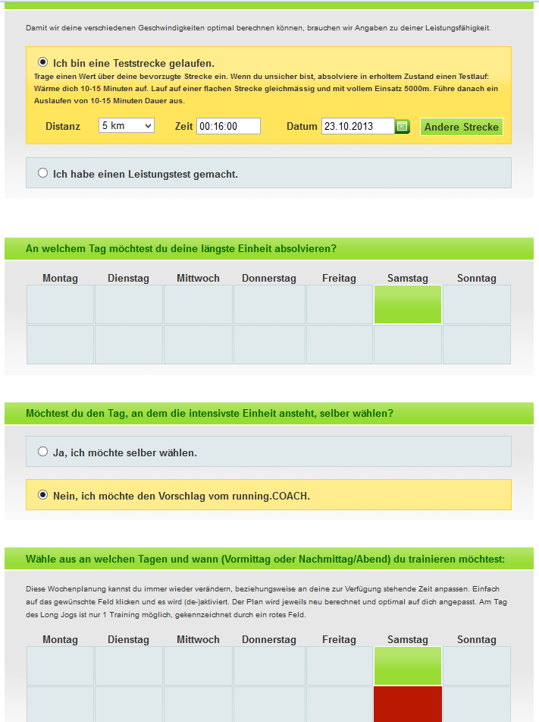Open the Distanz dropdown showing 5 km
This screenshot has width=539, height=722.
[x=127, y=125]
